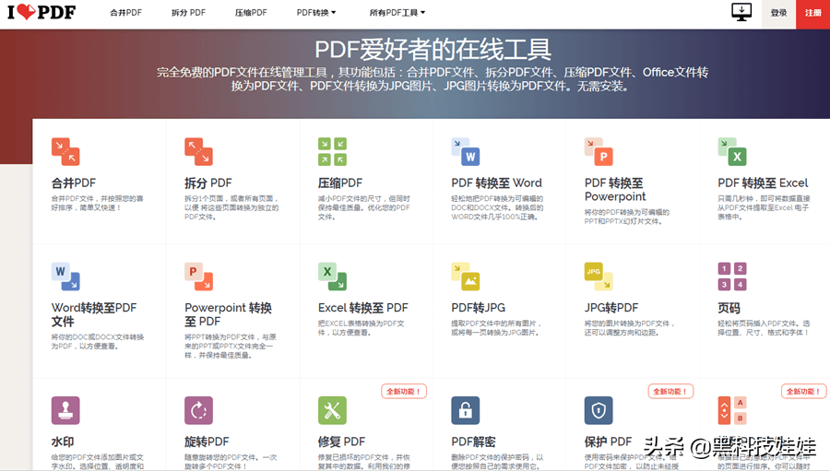
Task: Click 全新功能 badge on 保护 PDF card
Action: (670, 392)
